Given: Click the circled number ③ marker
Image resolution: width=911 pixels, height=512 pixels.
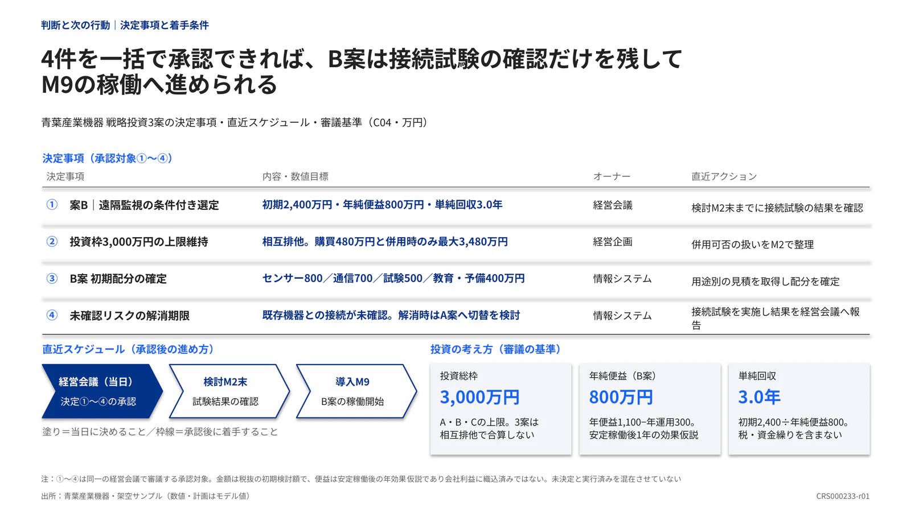Looking at the screenshot, I should click(52, 279).
